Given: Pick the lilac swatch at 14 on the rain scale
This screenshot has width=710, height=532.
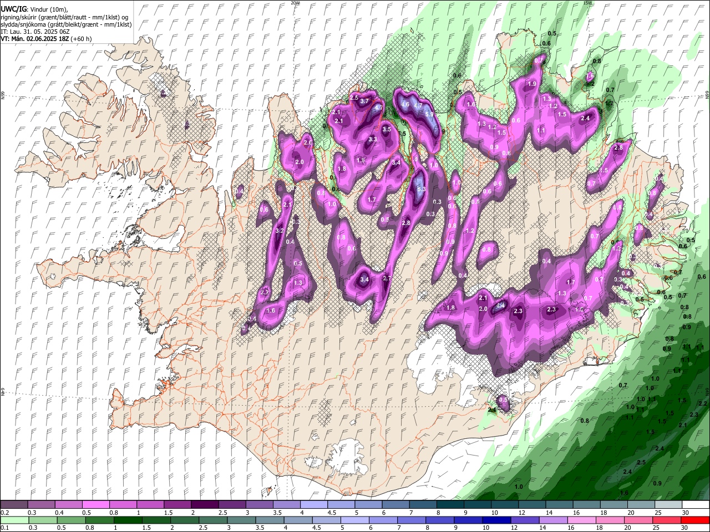Looking at the screenshot, I should click(553, 520).
